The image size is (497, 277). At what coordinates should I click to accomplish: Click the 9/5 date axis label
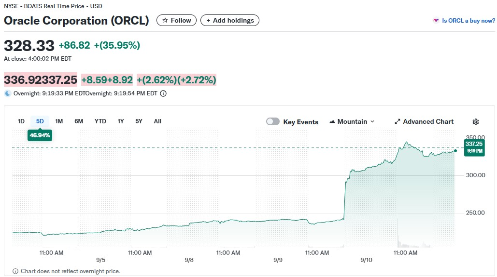click(101, 260)
